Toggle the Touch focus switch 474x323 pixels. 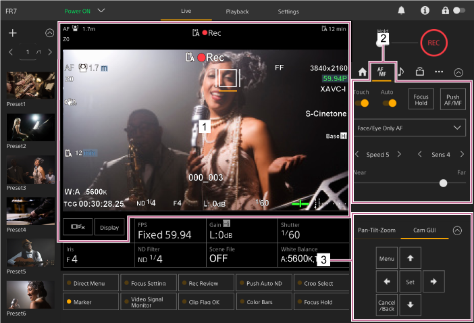[363, 103]
